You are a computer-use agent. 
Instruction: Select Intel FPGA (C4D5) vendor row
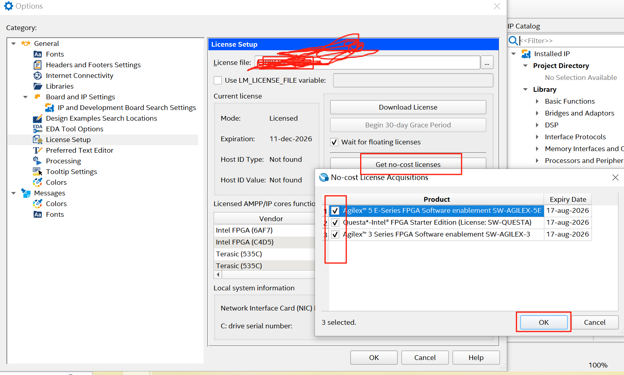[264, 242]
